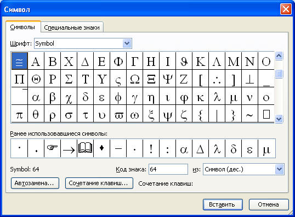Click the symbol grid scrollbar up arrow
This screenshot has width=295, height=217.
pyautogui.click(x=279, y=56)
